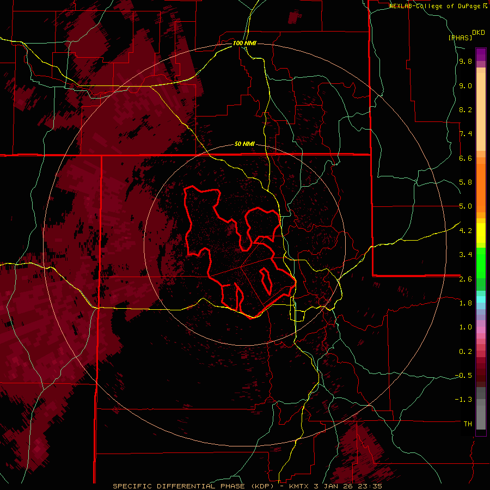
Task: Click the 5.8 value on the color scale
Action: (x=465, y=182)
